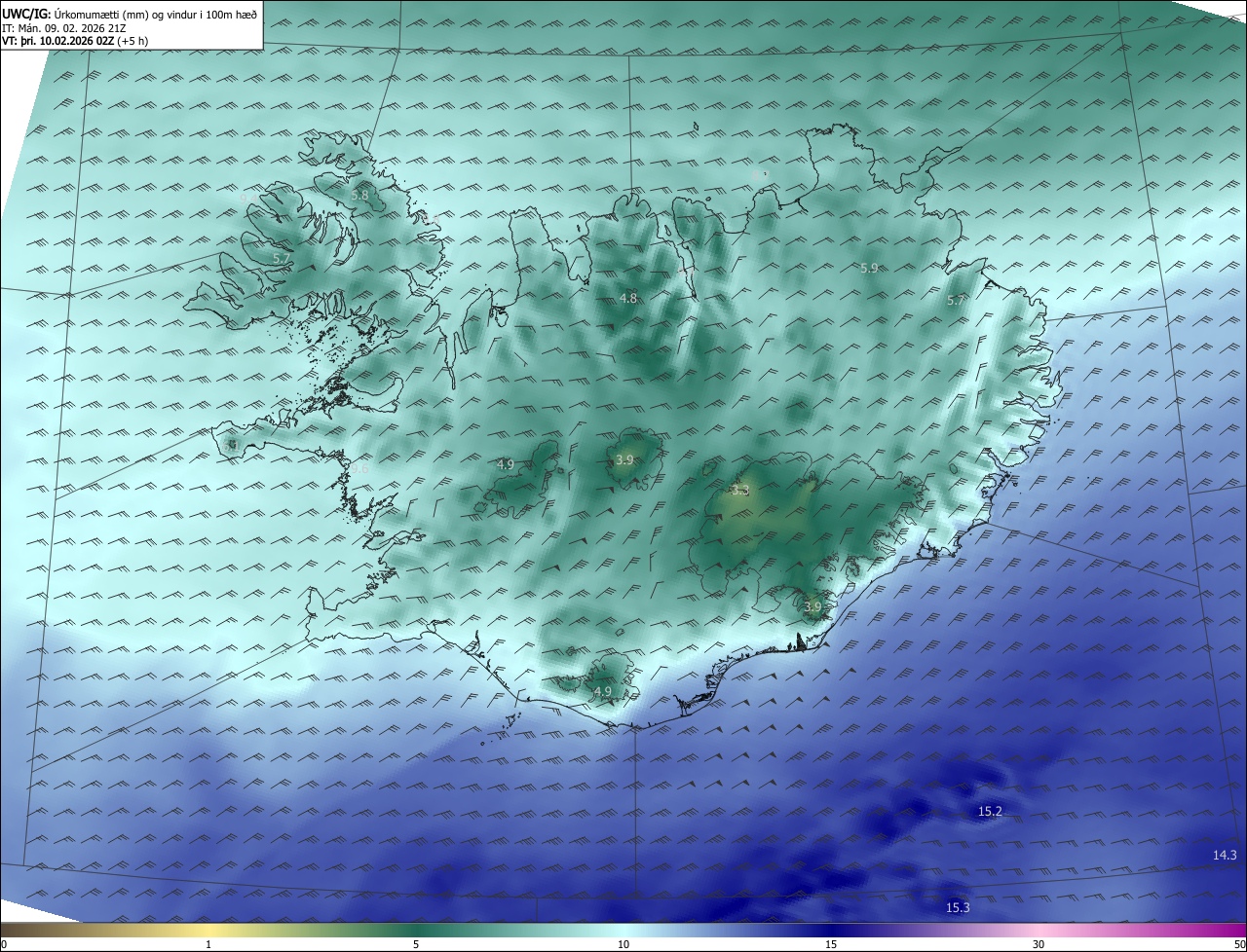Select the 'VT: þri. 10.02.2026 02Z (+5 h)' line
The height and width of the screenshot is (952, 1247).
(x=75, y=41)
